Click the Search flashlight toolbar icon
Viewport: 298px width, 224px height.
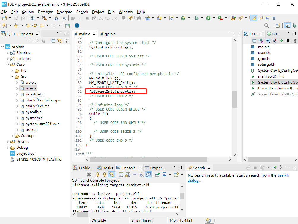click(x=240, y=18)
